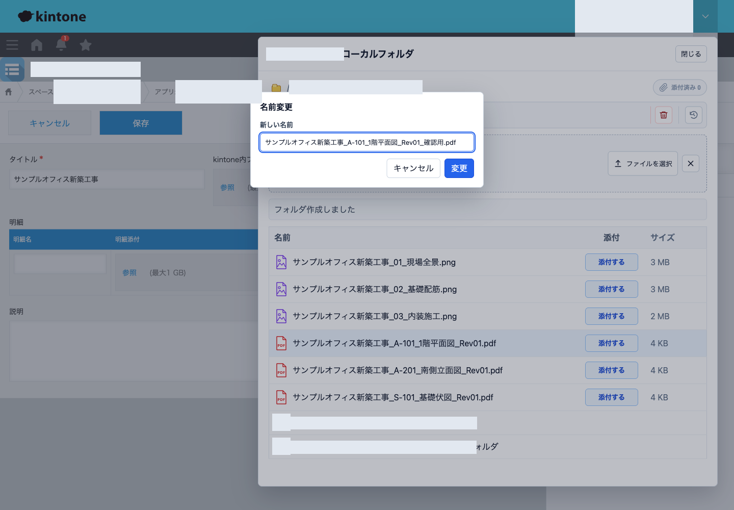This screenshot has width=734, height=510.
Task: Click the blue 保存 button
Action: pos(141,123)
